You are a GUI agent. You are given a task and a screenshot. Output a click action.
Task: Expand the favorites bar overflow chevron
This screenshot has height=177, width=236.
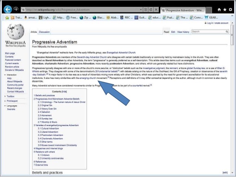pos(232,16)
